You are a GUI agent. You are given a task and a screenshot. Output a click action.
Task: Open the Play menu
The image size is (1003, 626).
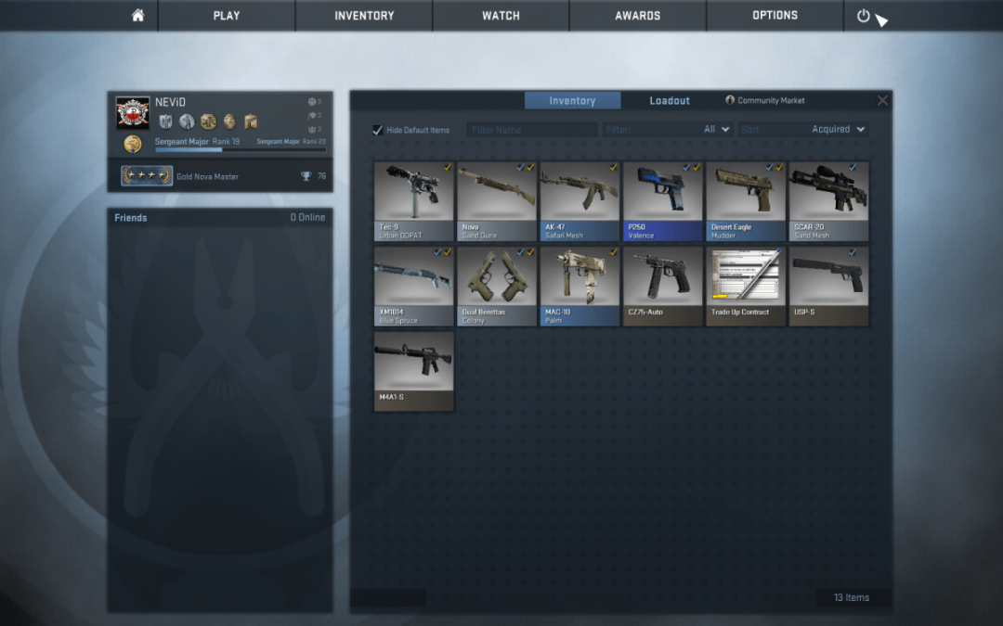tap(227, 16)
